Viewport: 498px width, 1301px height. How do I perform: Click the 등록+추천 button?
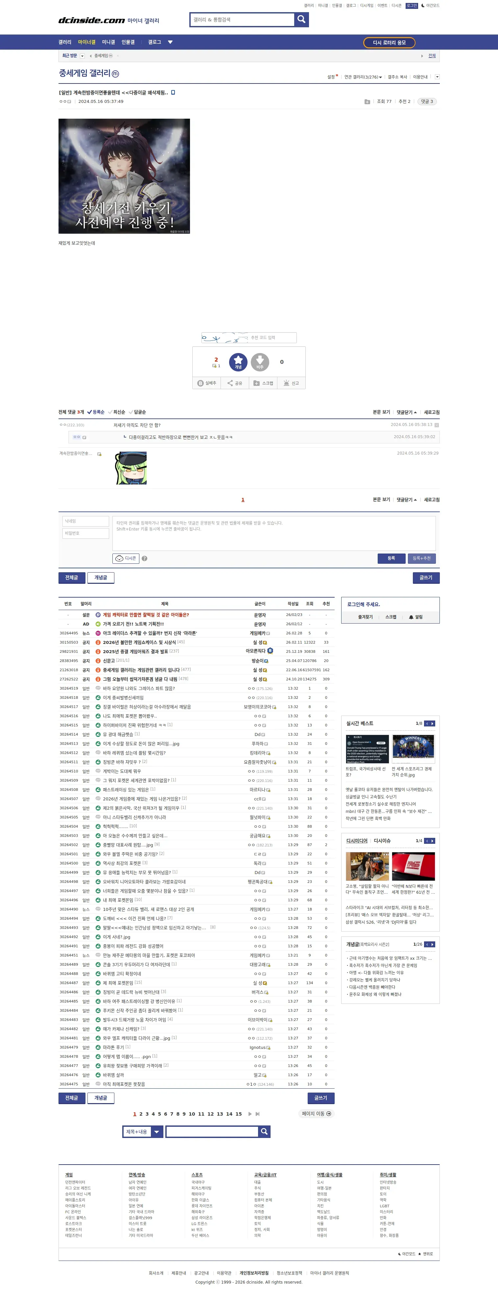pos(422,558)
